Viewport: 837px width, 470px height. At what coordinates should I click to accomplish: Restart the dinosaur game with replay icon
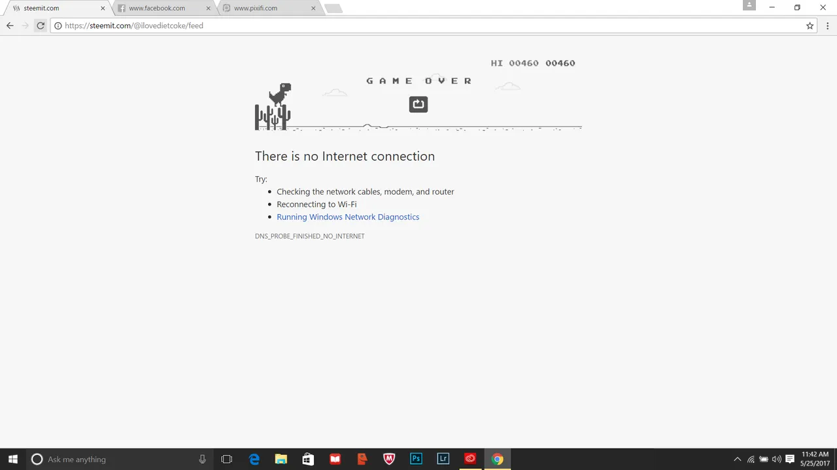[x=418, y=104]
